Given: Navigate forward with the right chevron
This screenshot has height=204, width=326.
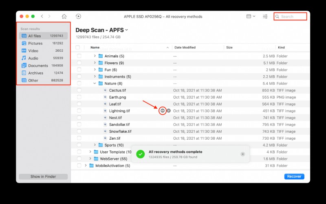Looking at the screenshot, I should tap(49, 16).
